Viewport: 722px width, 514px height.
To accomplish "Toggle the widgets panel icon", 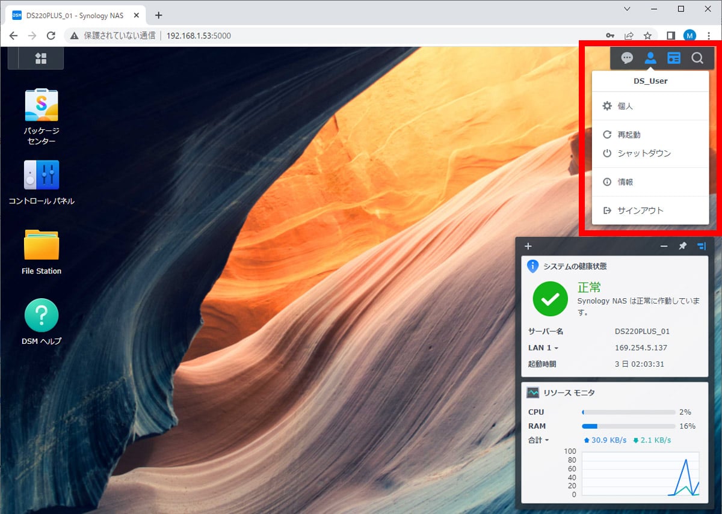I will [x=674, y=58].
